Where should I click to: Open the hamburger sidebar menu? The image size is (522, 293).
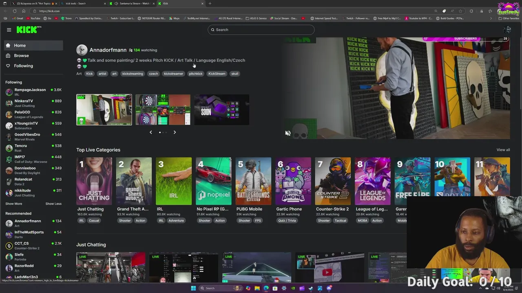point(9,30)
